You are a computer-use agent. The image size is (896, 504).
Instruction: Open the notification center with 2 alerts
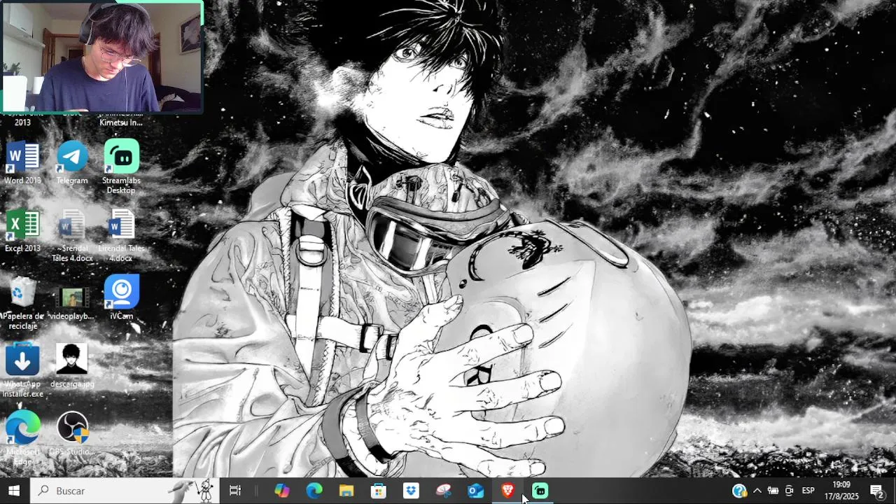[x=877, y=491]
